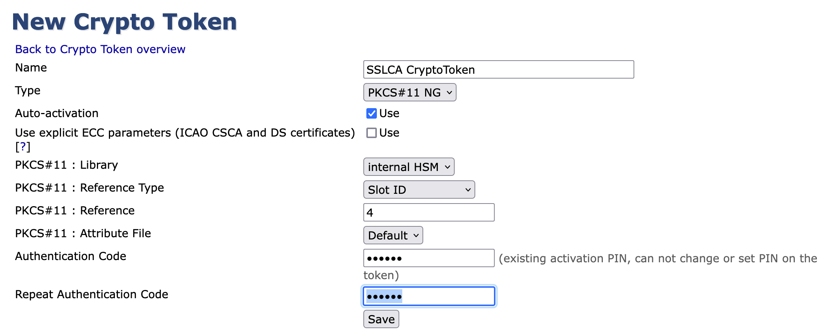Click the 'Authentication Code' label text
The height and width of the screenshot is (336, 830).
pos(70,256)
